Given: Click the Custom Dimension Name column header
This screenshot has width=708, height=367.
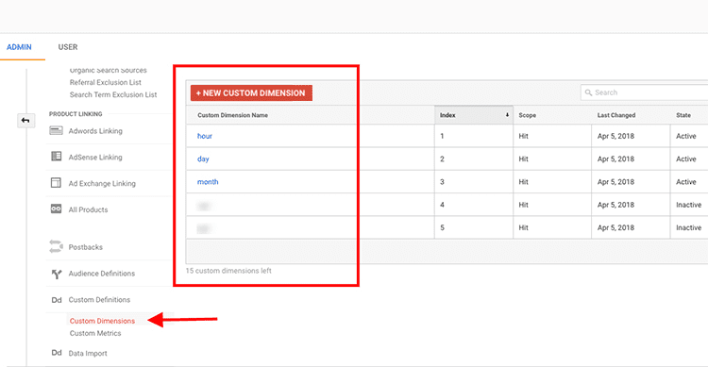Looking at the screenshot, I should point(232,115).
